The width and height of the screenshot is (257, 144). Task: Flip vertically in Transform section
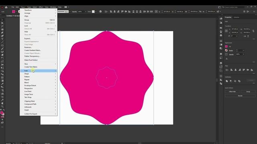click(248, 36)
